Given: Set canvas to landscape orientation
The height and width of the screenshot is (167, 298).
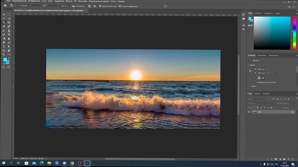Looking at the screenshot, I should click(263, 77).
